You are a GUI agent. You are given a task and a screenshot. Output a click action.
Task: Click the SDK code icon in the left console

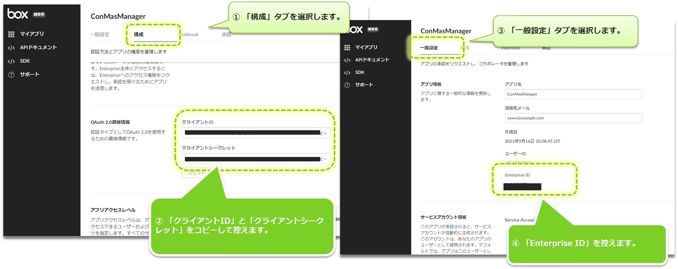[x=12, y=61]
